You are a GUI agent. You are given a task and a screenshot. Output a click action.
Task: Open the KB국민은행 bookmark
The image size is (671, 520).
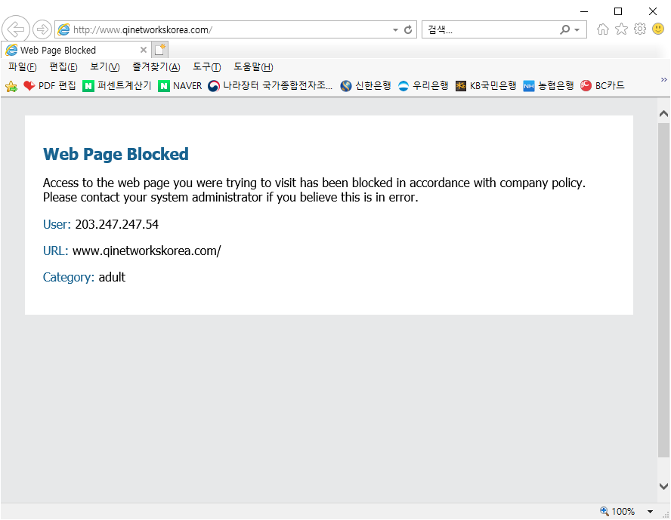pyautogui.click(x=486, y=86)
